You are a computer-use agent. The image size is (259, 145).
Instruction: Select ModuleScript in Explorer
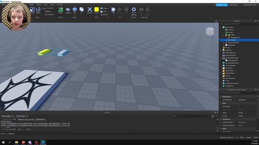point(233,60)
